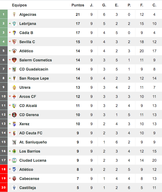This screenshot has height=192, width=162.
Task: Click the G. wins column header
Action: pos(104,5)
